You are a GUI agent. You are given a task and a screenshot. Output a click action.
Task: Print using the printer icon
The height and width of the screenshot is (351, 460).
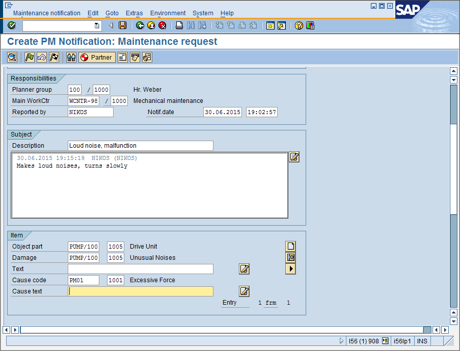tap(179, 25)
